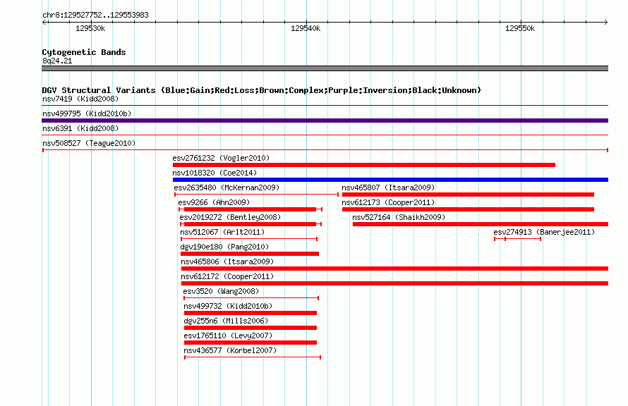Click nsv612172 (Cooper2011) label
The image size is (628, 406).
227,276
